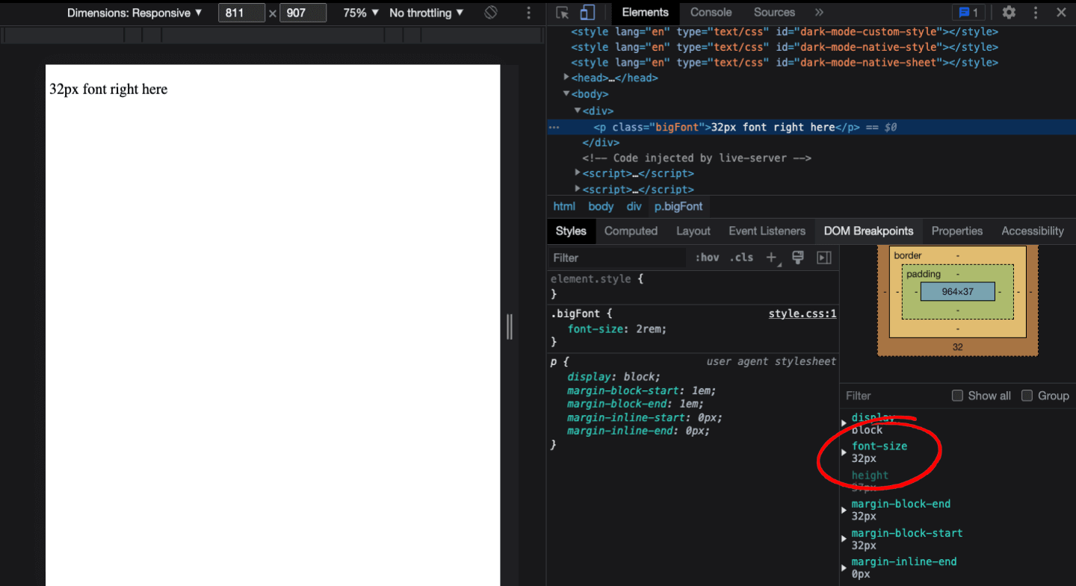Click the rendering emulations brush icon

pos(797,258)
